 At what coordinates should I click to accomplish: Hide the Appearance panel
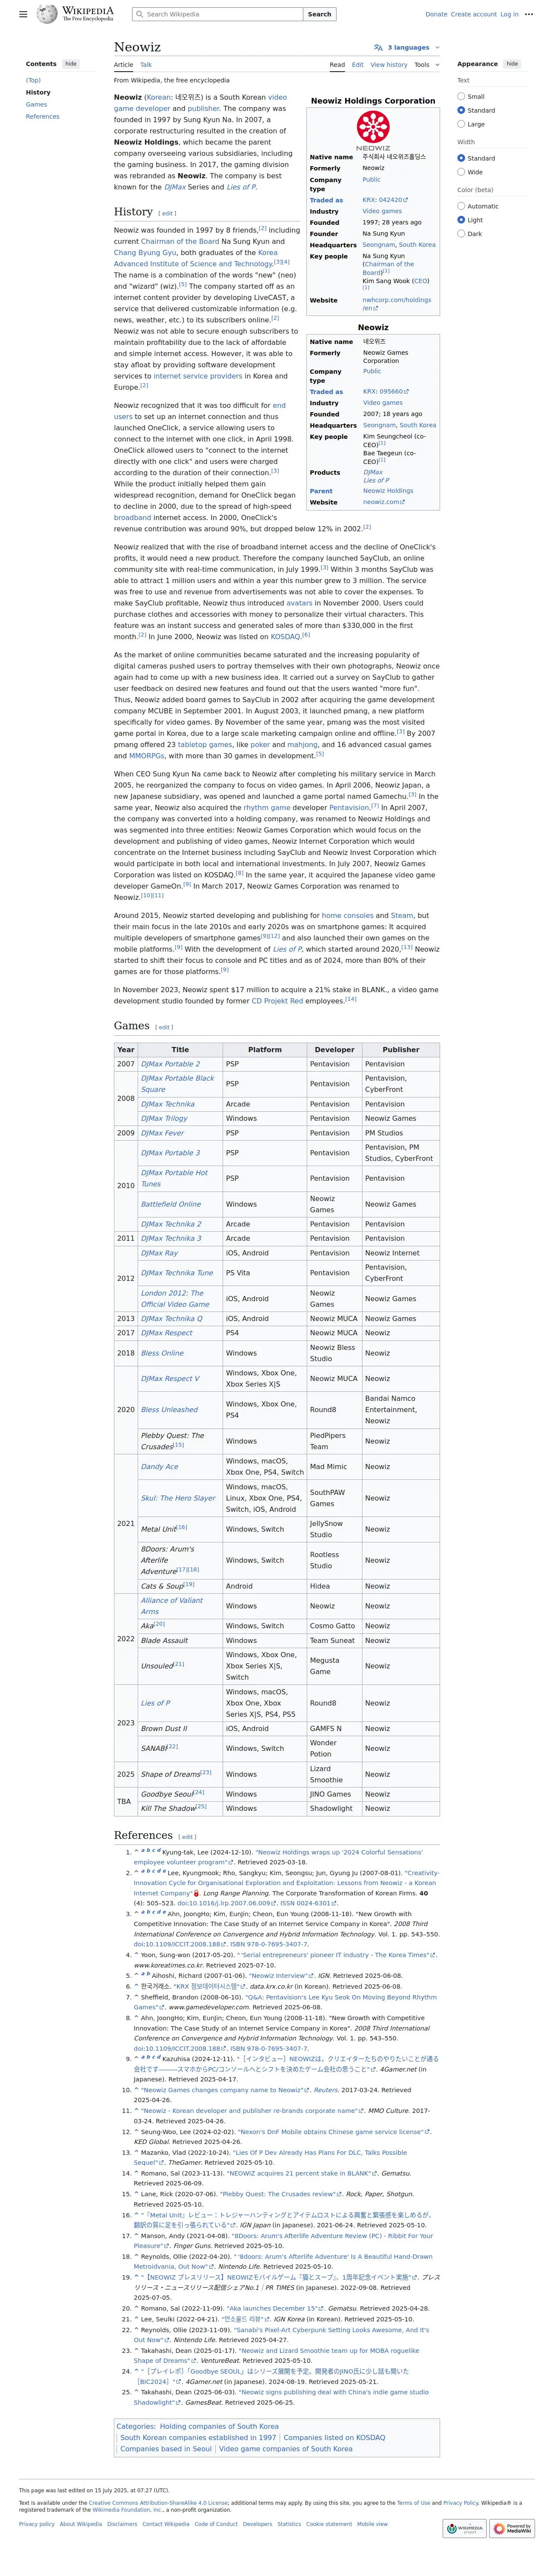[x=512, y=64]
